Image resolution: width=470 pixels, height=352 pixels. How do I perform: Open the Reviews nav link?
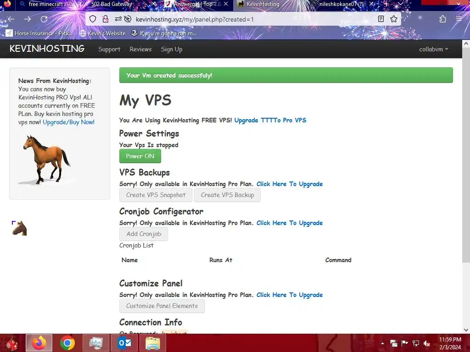[140, 49]
